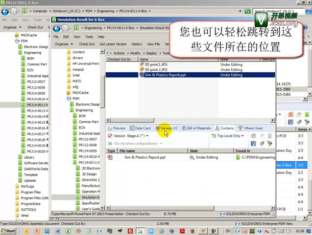Select the 3D print 2.JPG file
The image size is (312, 235).
pyautogui.click(x=156, y=70)
